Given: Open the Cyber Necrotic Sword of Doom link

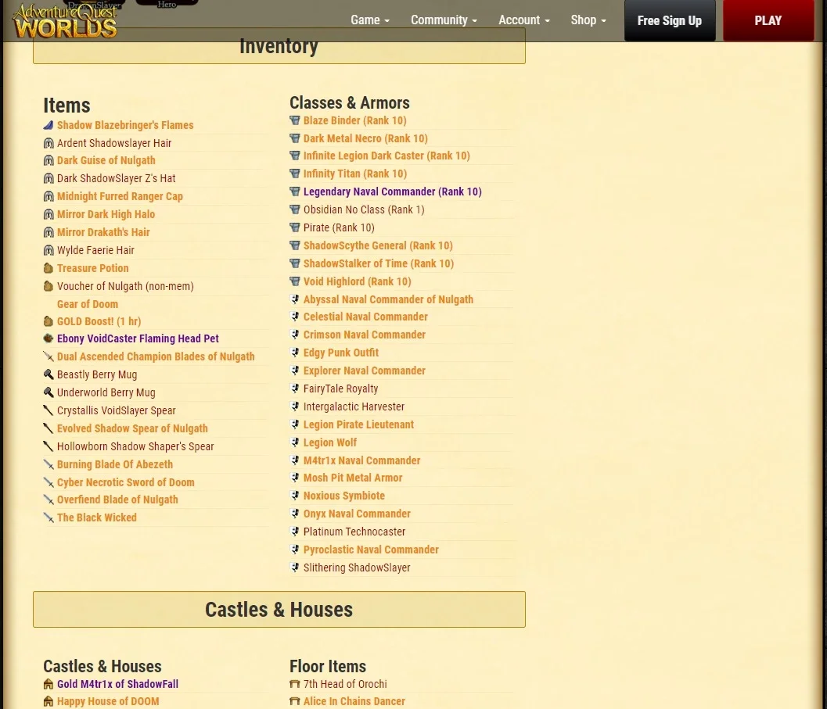Looking at the screenshot, I should pos(125,482).
